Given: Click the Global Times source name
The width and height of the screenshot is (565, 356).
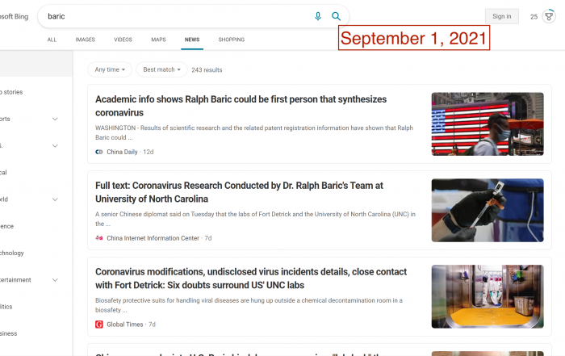Looking at the screenshot, I should [124, 325].
